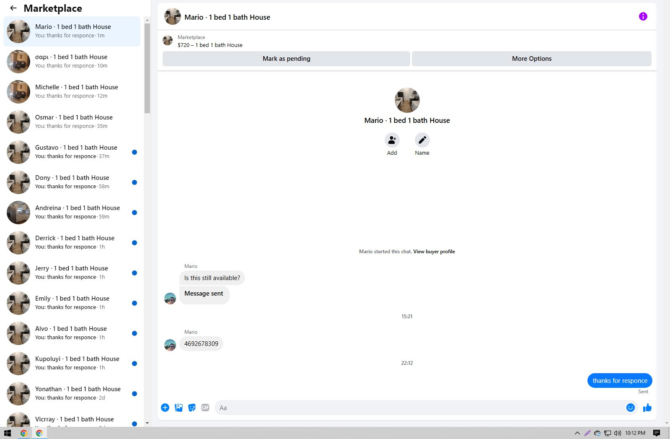Open the σαρι conversation
The image size is (670, 439).
pyautogui.click(x=72, y=62)
